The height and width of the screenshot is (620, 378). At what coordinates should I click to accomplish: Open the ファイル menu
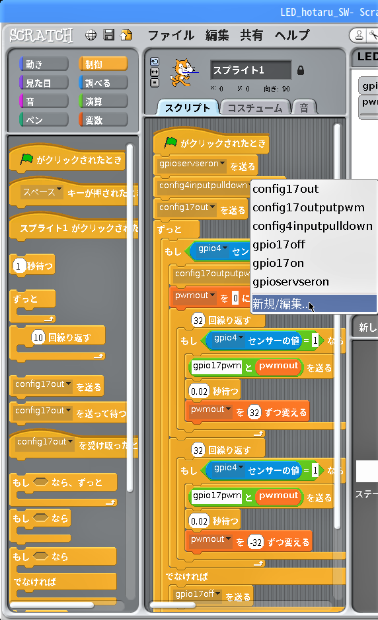click(171, 35)
